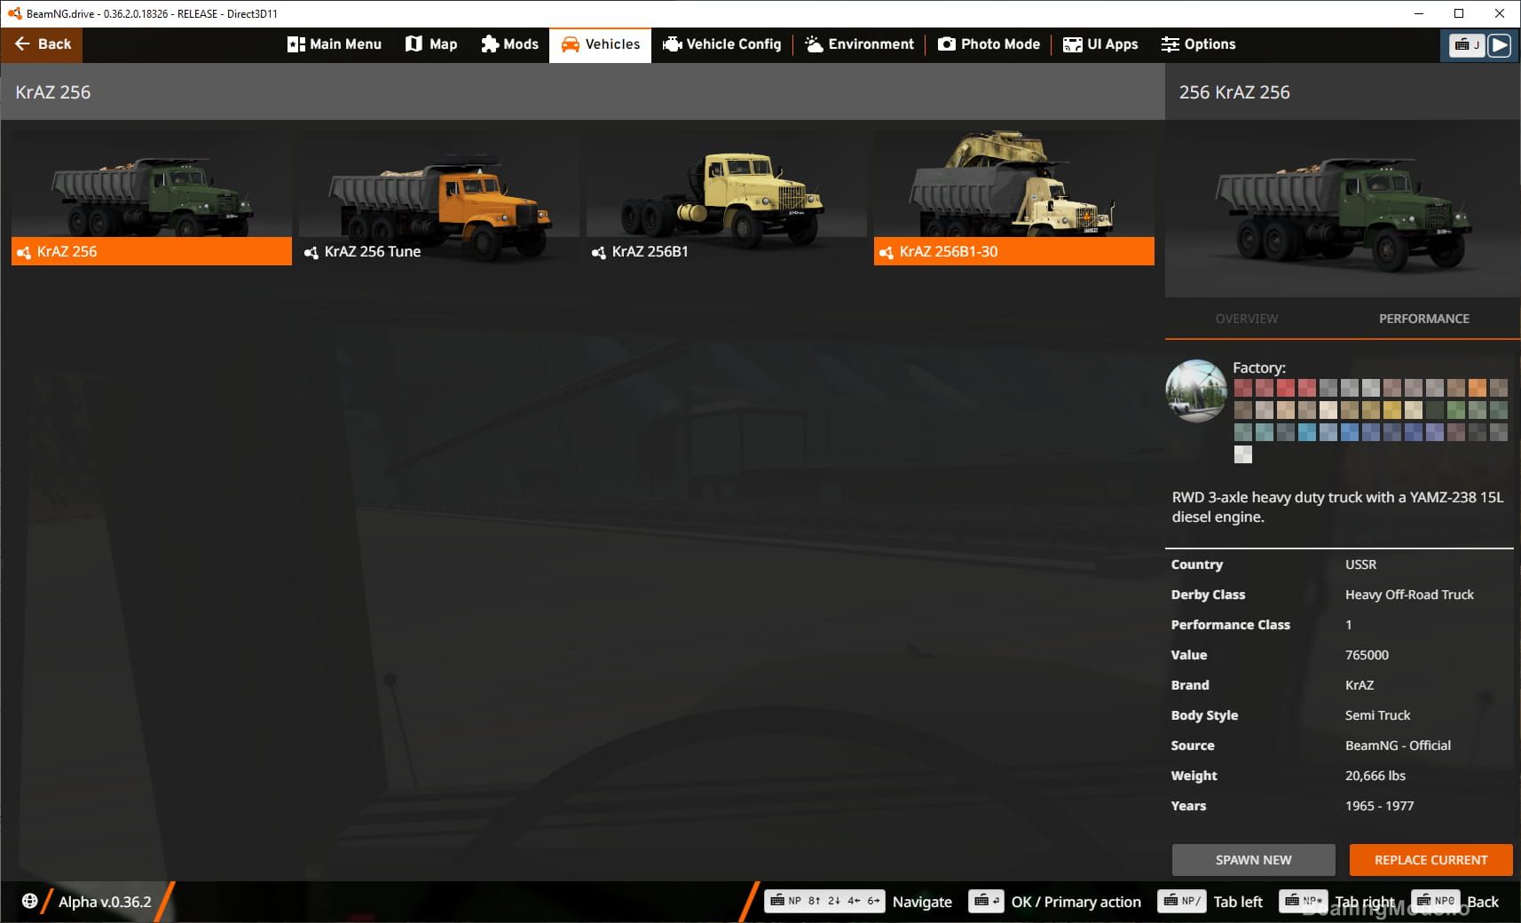Click the Tab left hint text

tap(1238, 902)
